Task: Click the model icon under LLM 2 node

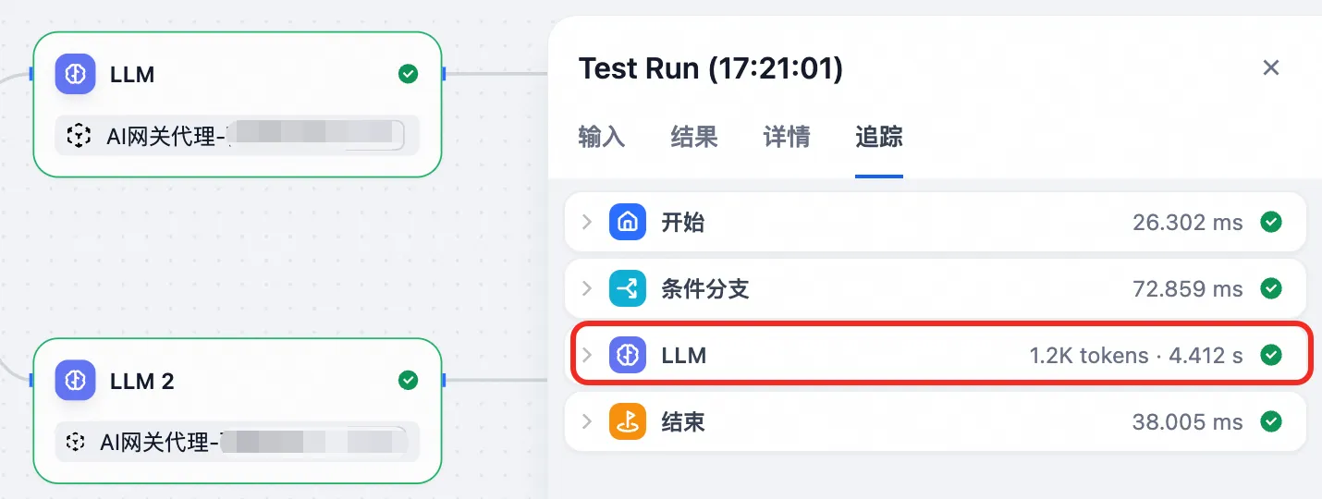Action: coord(77,443)
